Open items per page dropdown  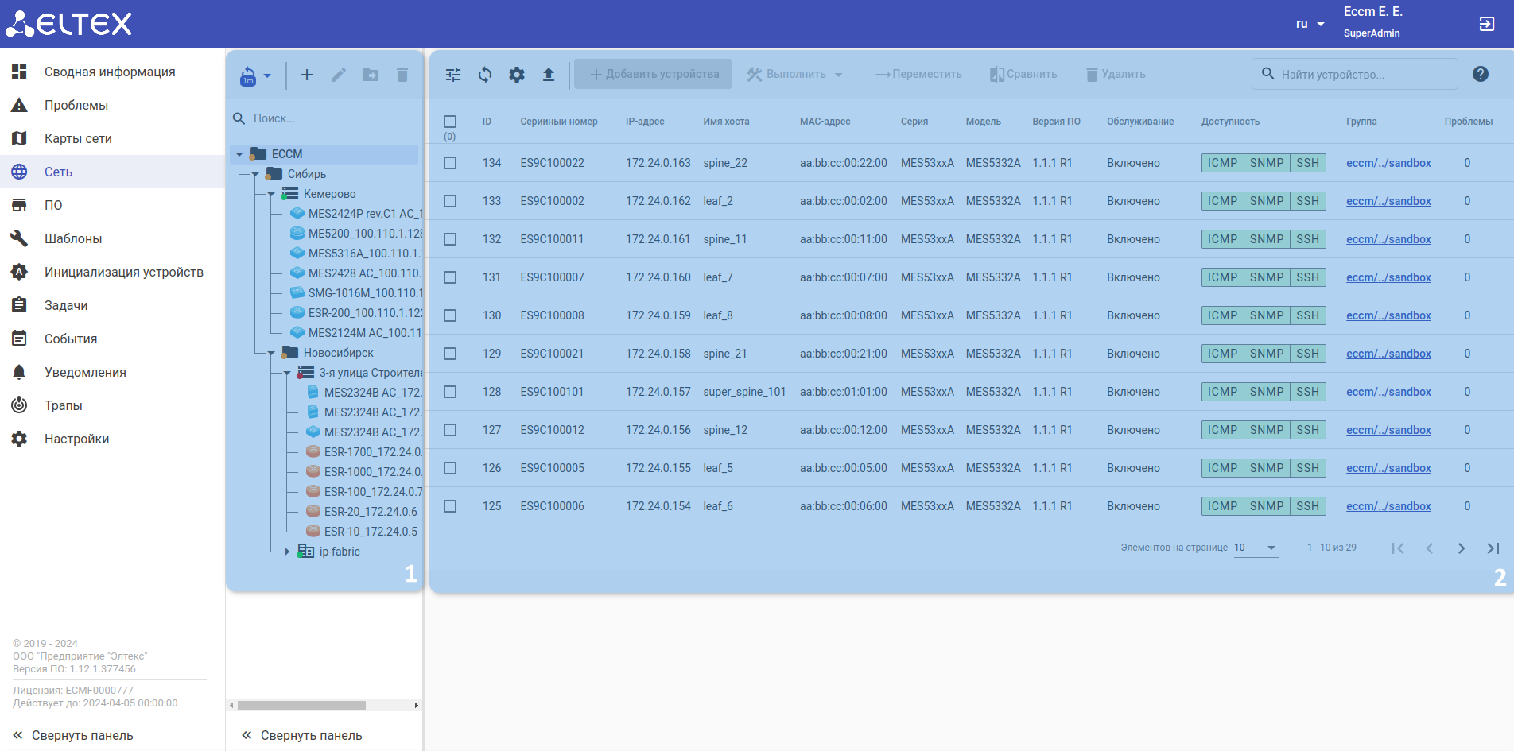1256,548
